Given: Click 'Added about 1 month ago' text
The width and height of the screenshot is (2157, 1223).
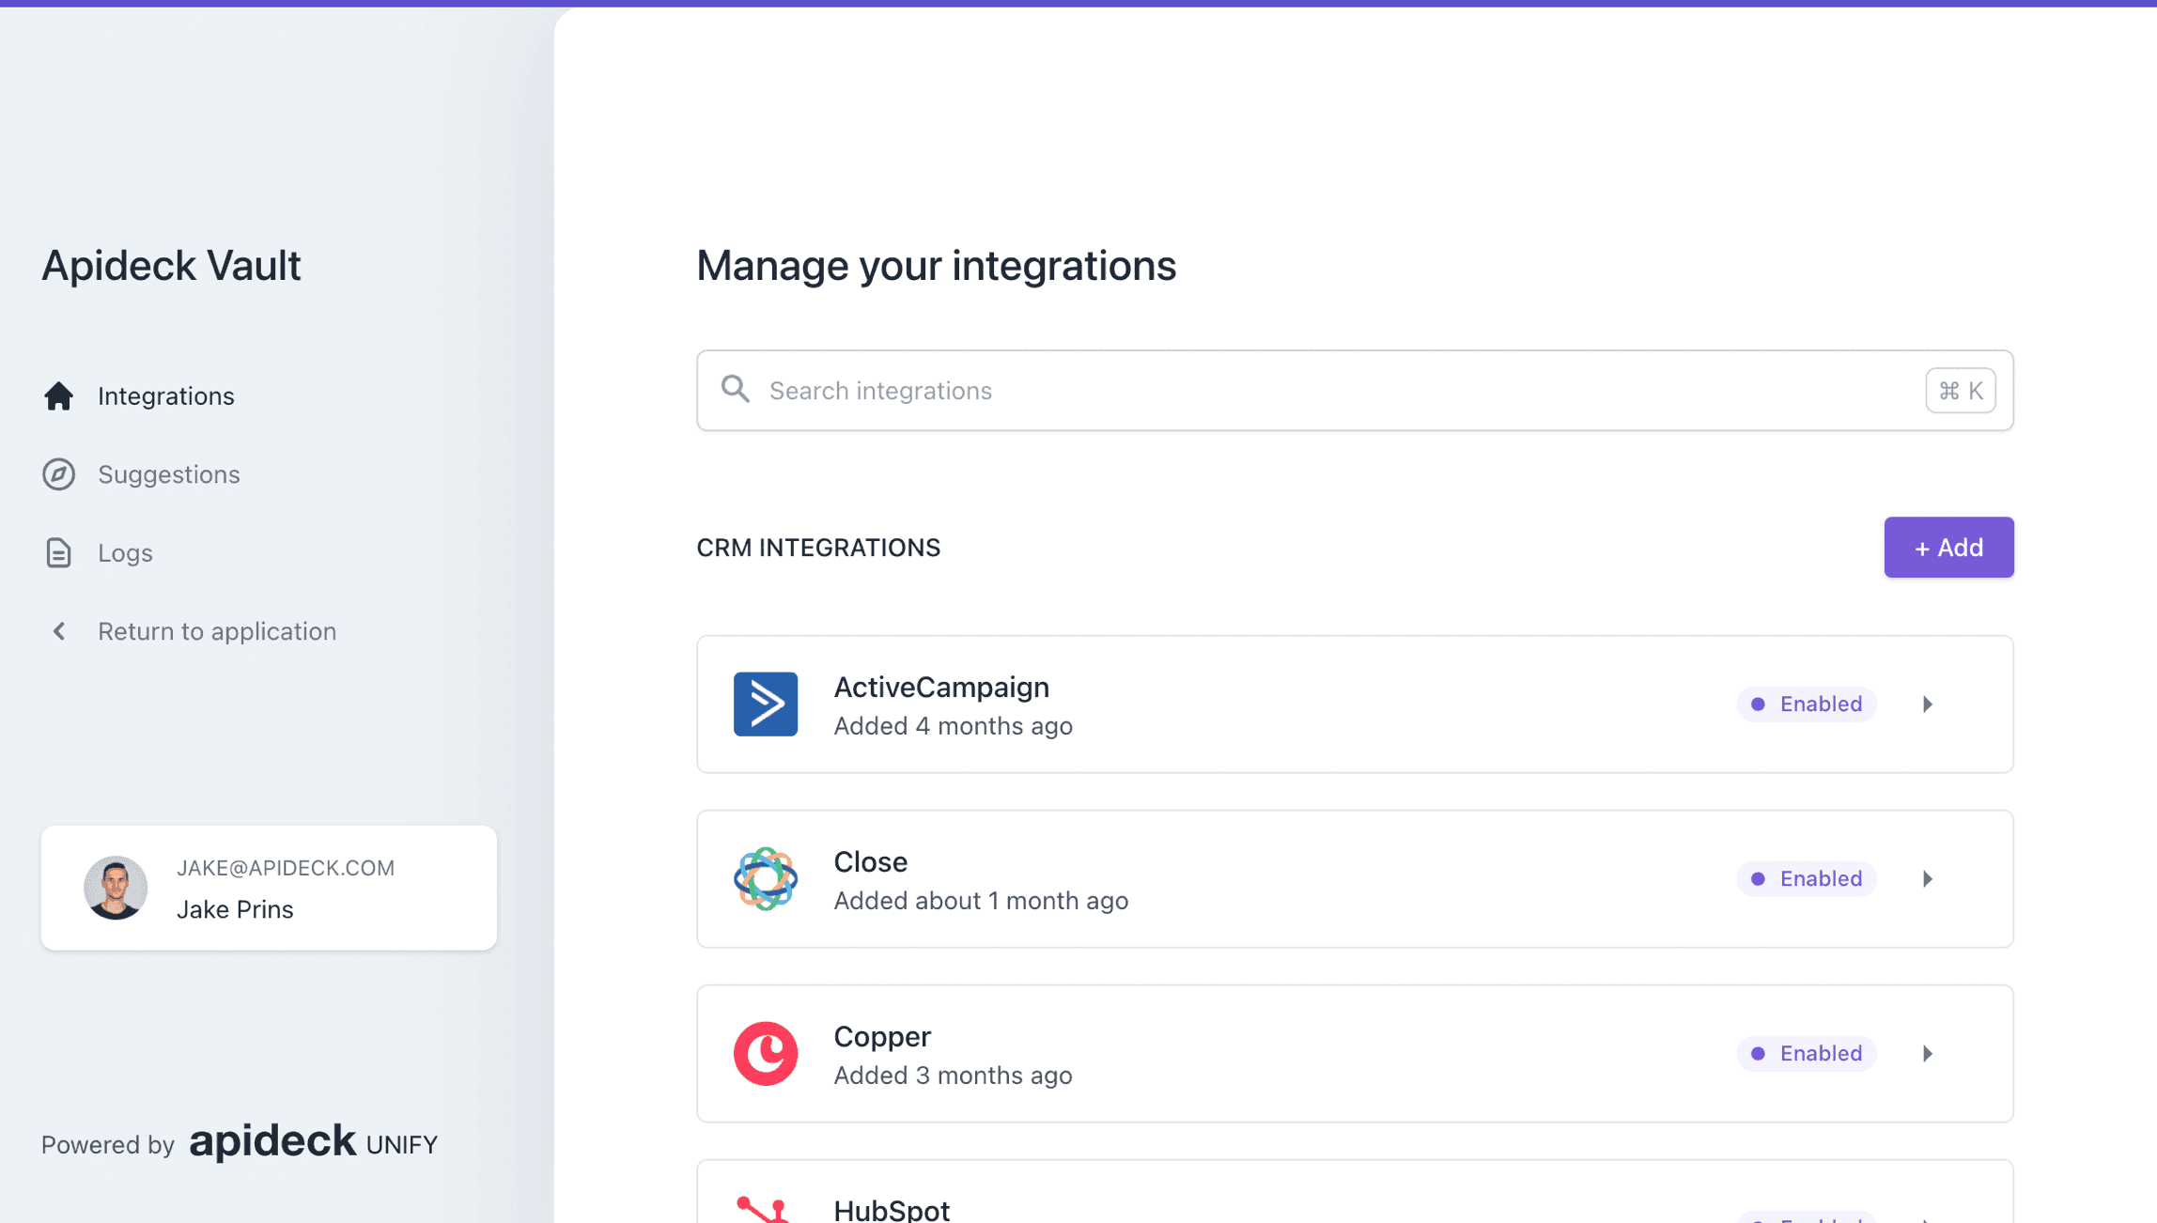Looking at the screenshot, I should tap(981, 901).
